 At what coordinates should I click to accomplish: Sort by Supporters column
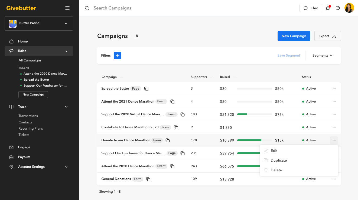[x=202, y=77]
